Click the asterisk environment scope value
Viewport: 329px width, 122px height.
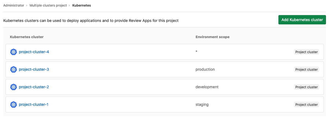pyautogui.click(x=196, y=52)
